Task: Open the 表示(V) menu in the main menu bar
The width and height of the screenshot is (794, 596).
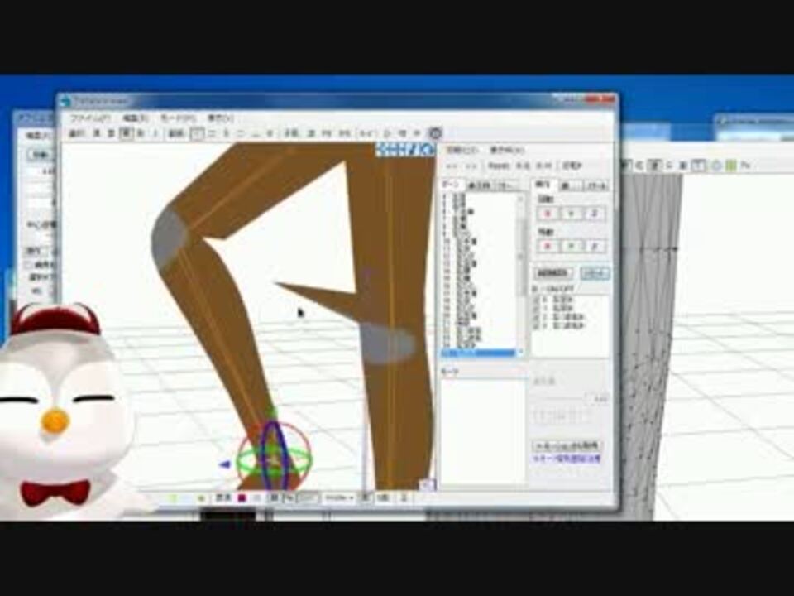Action: pyautogui.click(x=220, y=118)
